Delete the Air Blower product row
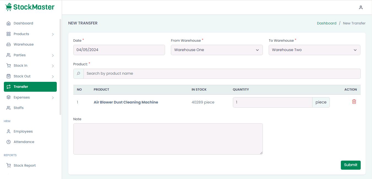The height and width of the screenshot is (179, 372). pos(354,102)
